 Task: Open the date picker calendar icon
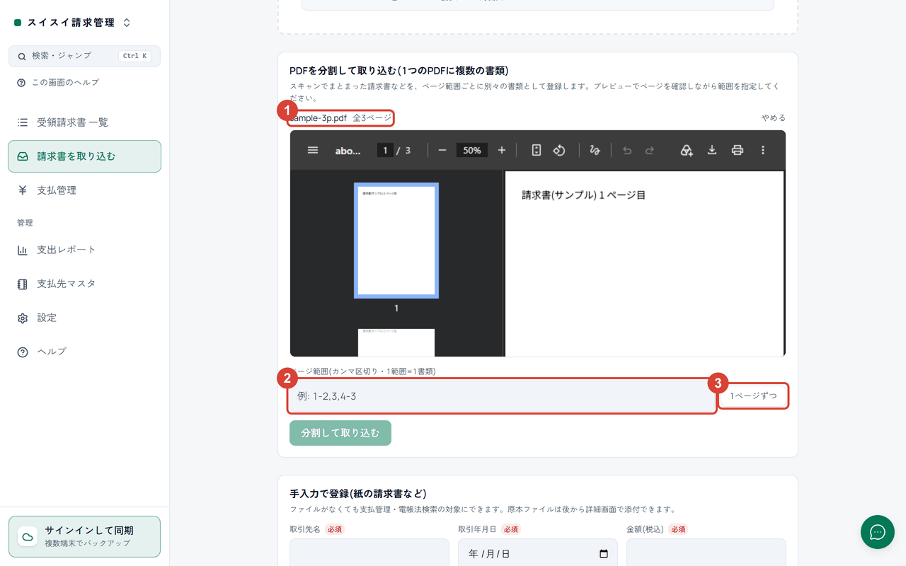(x=604, y=554)
